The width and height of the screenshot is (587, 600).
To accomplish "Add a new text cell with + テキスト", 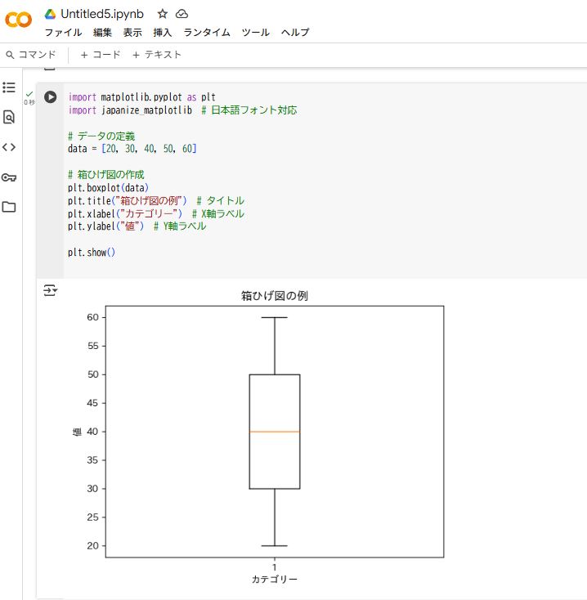I will pos(157,55).
